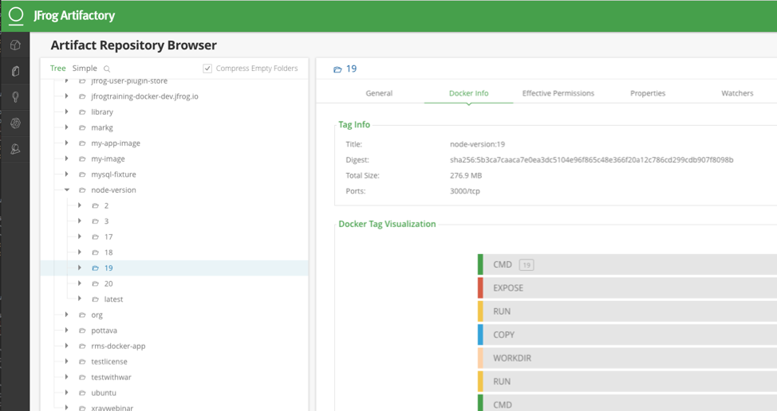Switch the browser to Simple view

pos(85,68)
